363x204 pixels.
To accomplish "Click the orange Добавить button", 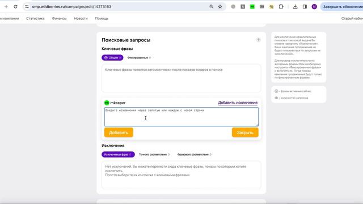I will pos(119,133).
